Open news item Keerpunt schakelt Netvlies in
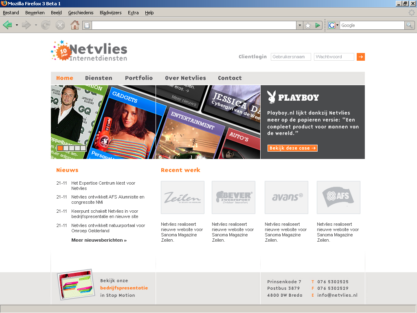Viewport: 417px width, 313px height. (x=105, y=214)
